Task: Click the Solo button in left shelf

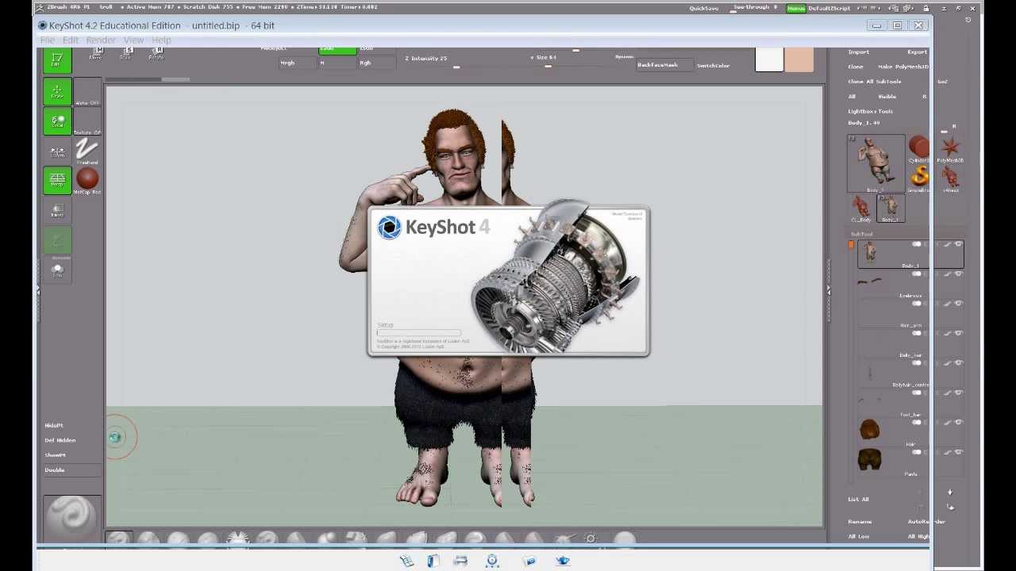Action: (57, 269)
